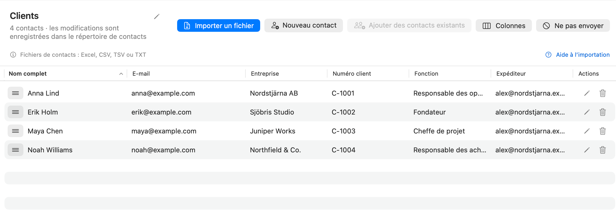
Task: Select the noah@example.com email cell
Action: point(163,150)
